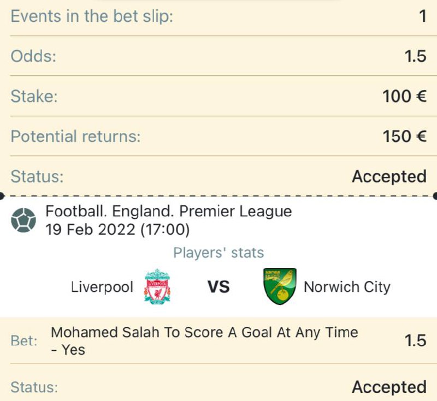This screenshot has width=437, height=401.
Task: Click the Mohamed Salah bet description
Action: [x=204, y=340]
